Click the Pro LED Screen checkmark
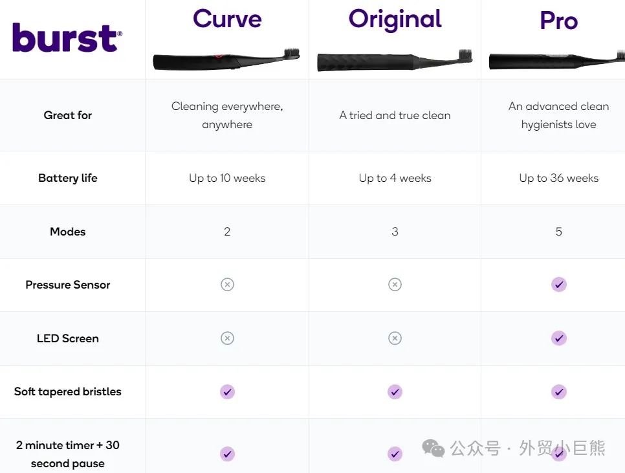 click(x=559, y=338)
